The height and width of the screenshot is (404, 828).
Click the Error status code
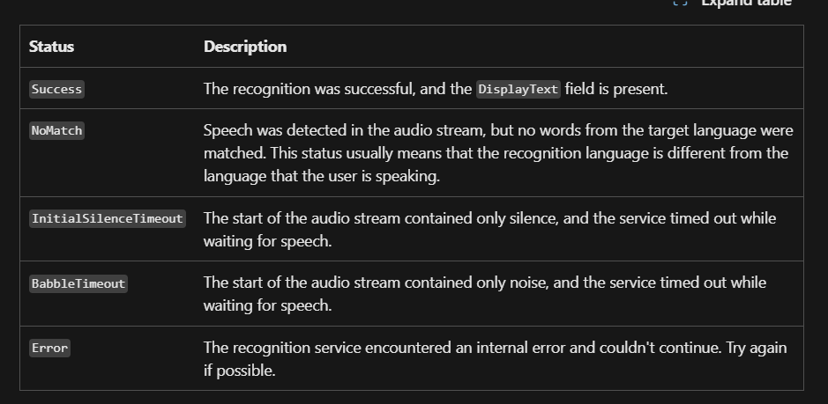click(x=49, y=348)
